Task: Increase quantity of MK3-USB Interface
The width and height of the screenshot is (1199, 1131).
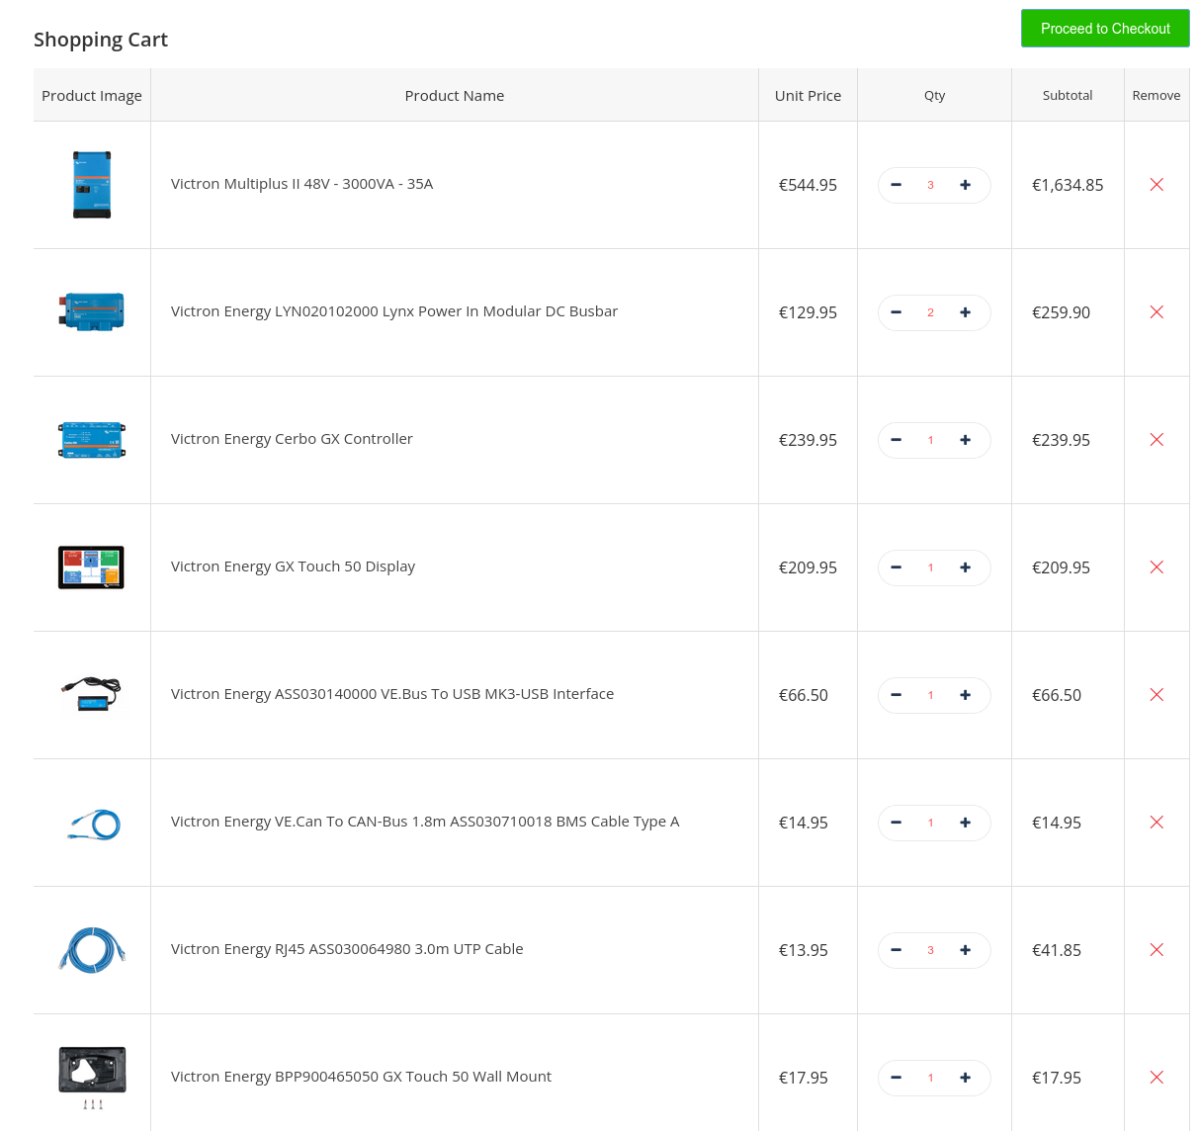Action: click(965, 695)
